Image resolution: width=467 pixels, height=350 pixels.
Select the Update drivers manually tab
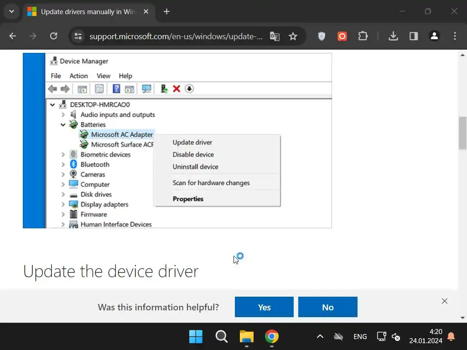pos(89,11)
